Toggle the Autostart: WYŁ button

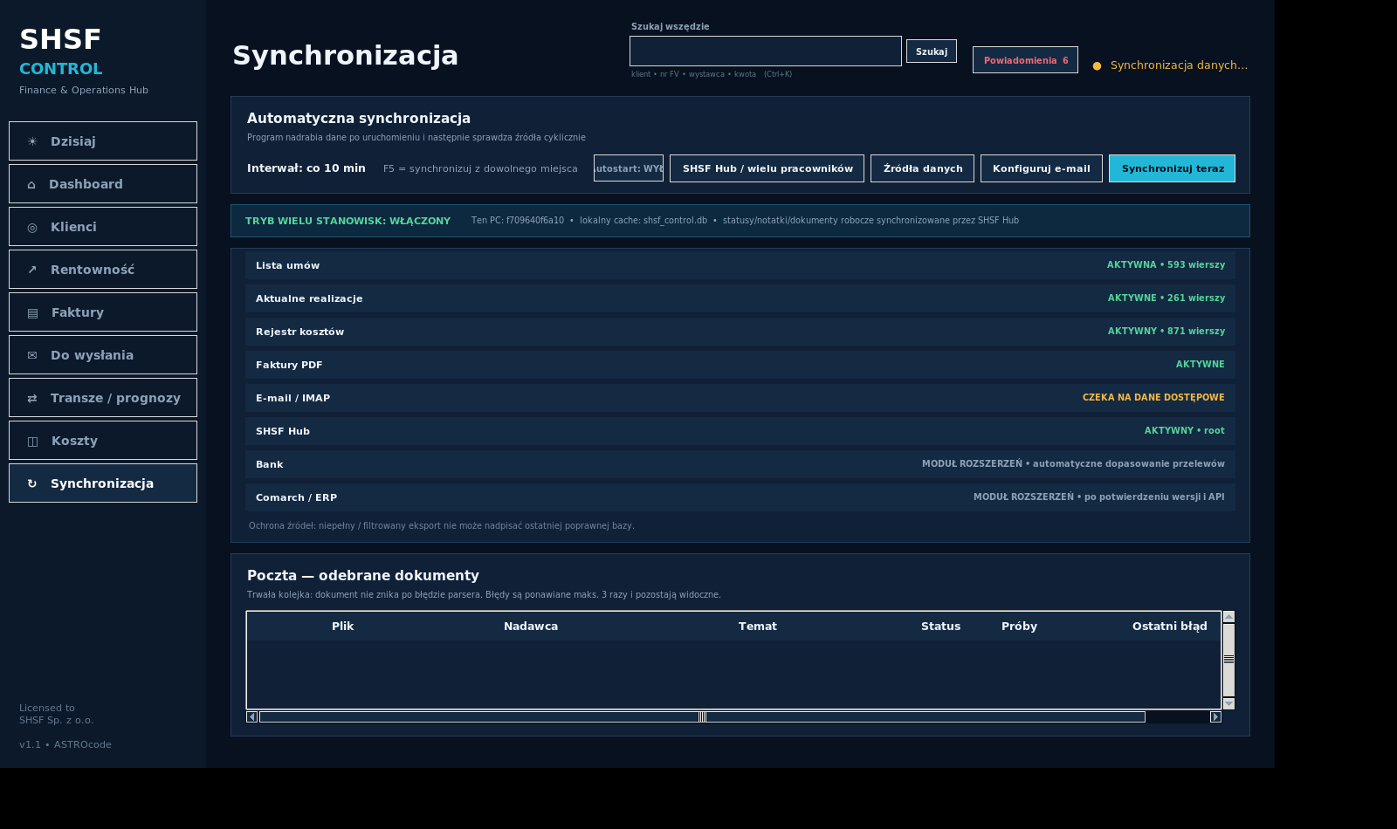coord(629,168)
